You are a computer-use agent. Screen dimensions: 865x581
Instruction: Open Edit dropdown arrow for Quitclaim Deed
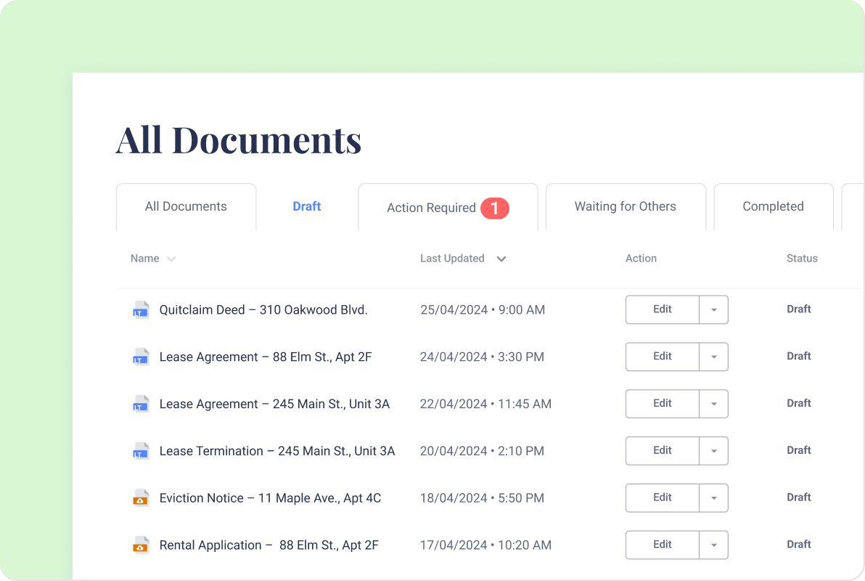point(714,310)
